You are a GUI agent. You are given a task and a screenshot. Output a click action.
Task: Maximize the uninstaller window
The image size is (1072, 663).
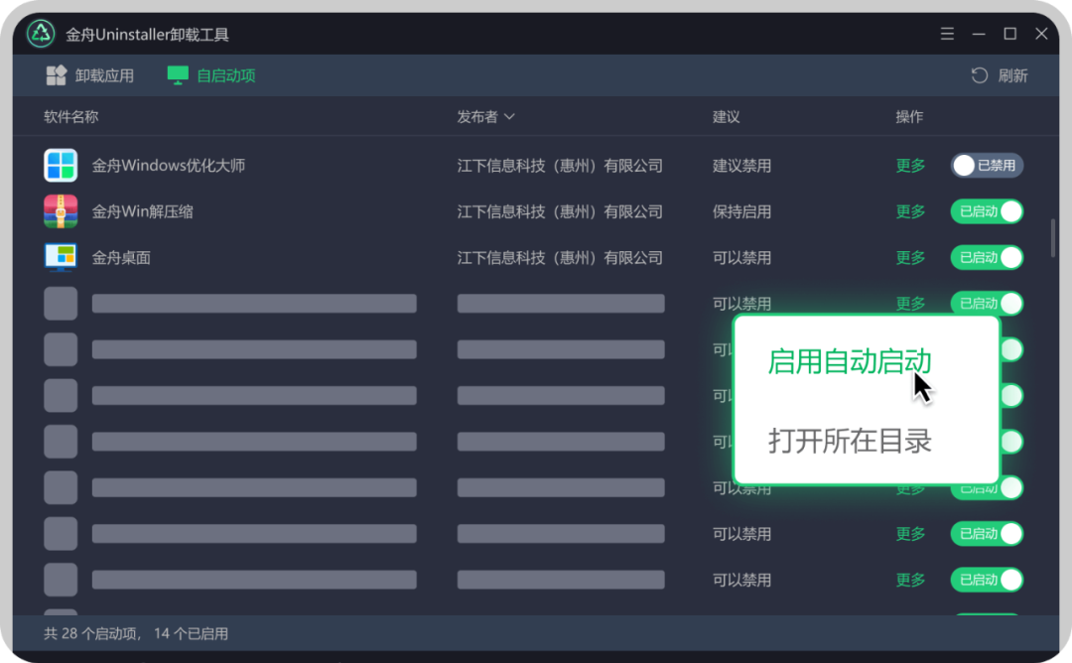1009,34
